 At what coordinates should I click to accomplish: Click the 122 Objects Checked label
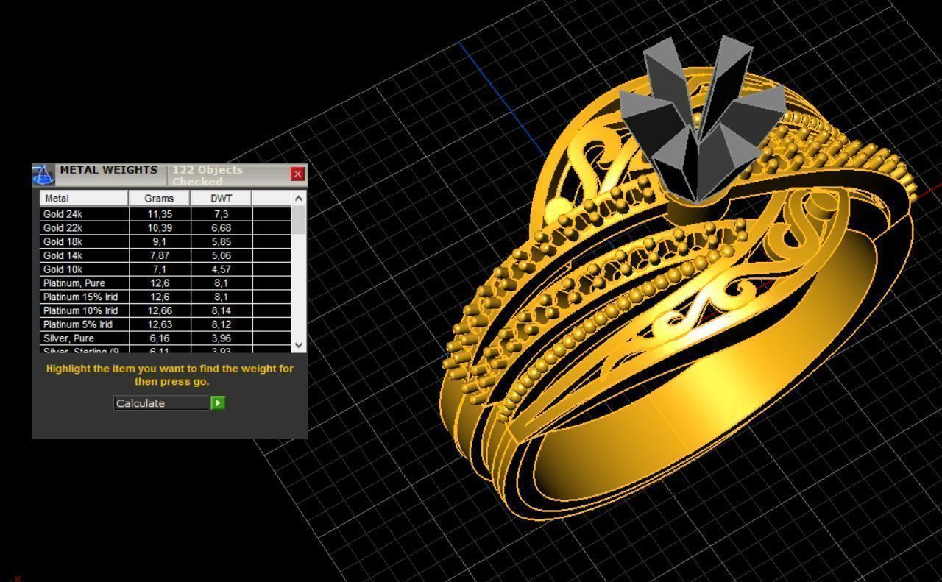(208, 175)
